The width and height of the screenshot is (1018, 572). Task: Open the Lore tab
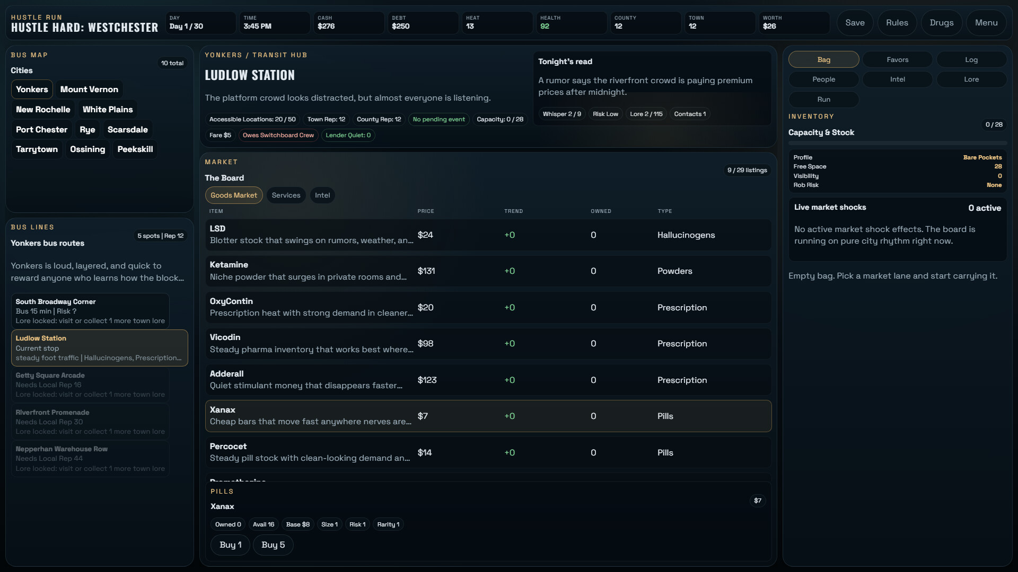(971, 79)
